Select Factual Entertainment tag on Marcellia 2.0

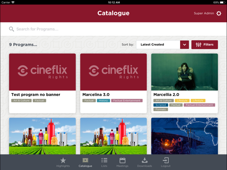(x=199, y=105)
